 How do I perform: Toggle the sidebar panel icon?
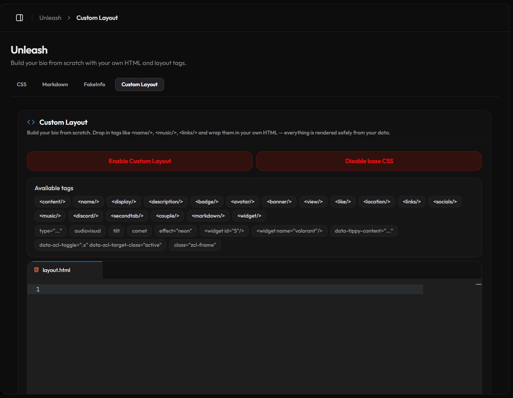point(19,18)
